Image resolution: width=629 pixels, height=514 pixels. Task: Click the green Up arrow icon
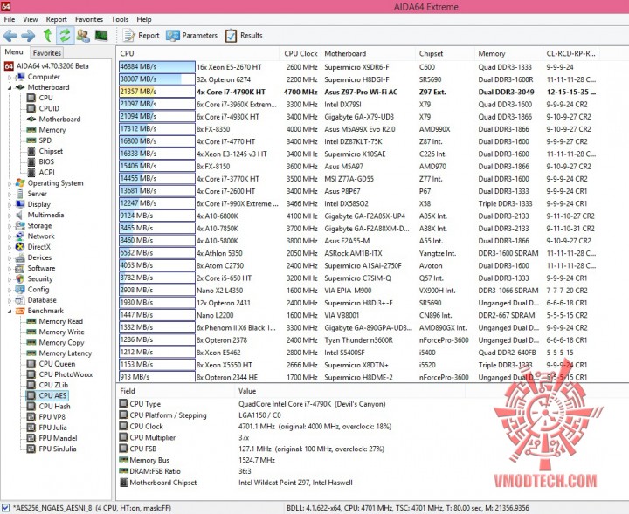[48, 35]
